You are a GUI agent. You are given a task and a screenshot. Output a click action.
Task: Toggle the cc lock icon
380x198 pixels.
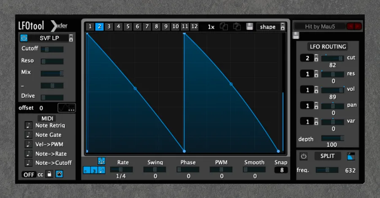point(49,174)
